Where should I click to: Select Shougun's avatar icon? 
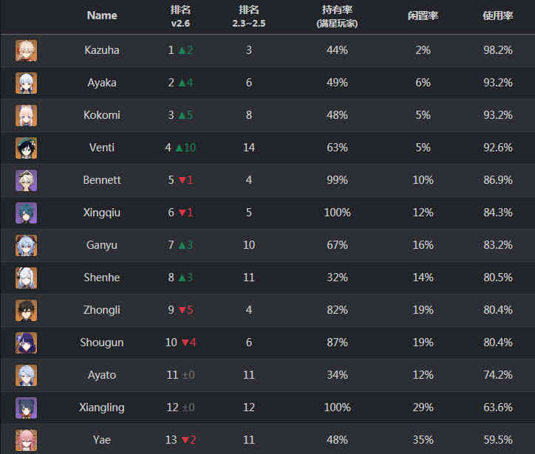click(x=26, y=343)
